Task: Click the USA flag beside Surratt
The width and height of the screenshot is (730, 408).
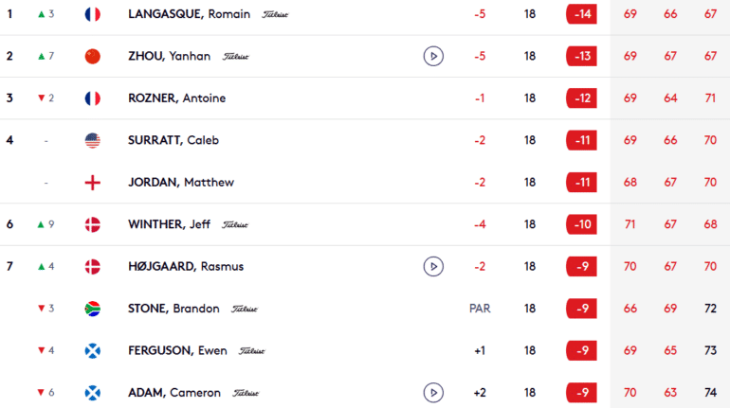Action: [x=93, y=140]
